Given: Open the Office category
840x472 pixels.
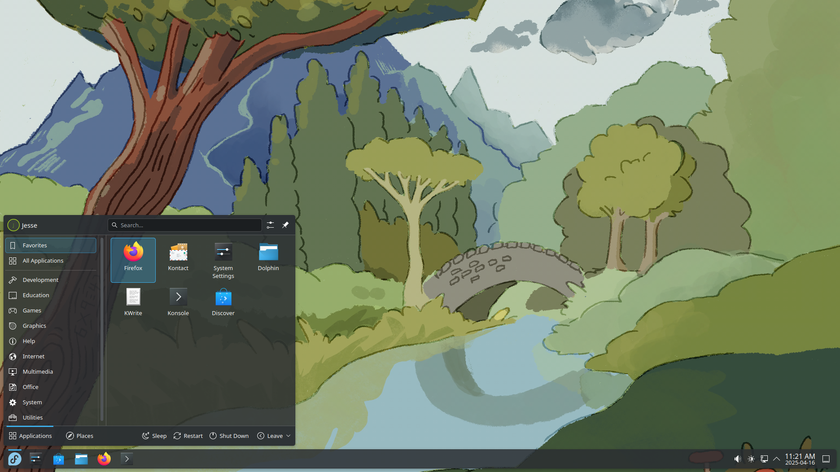Looking at the screenshot, I should pyautogui.click(x=51, y=387).
